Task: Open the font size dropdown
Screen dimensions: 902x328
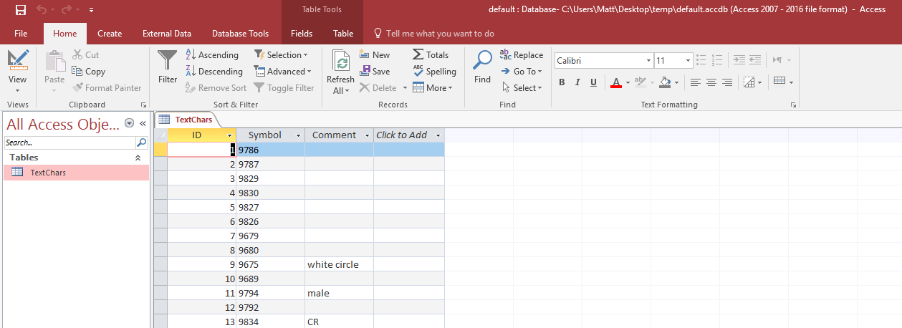Action: click(688, 61)
